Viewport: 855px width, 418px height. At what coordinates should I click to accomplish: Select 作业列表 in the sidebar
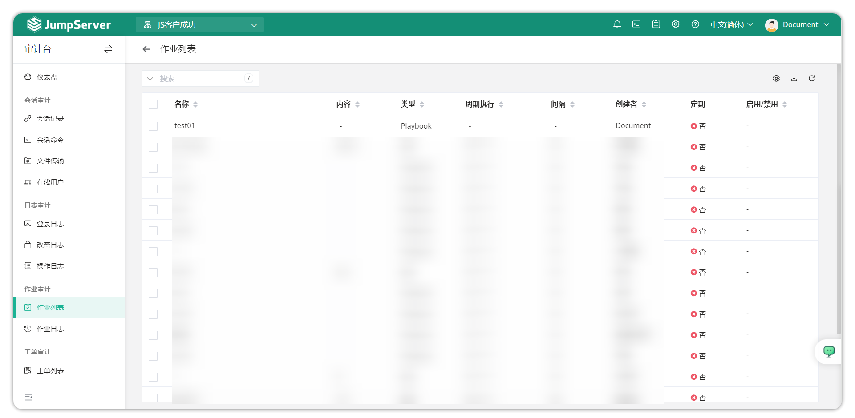click(69, 307)
